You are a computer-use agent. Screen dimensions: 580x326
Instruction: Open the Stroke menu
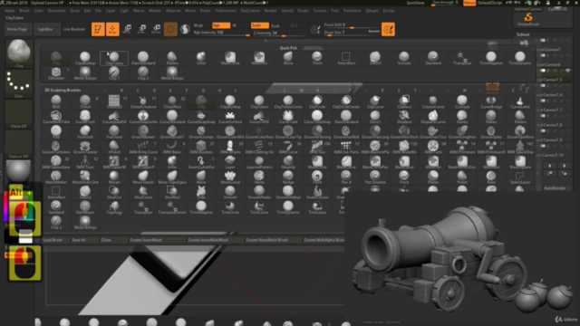pos(303,11)
